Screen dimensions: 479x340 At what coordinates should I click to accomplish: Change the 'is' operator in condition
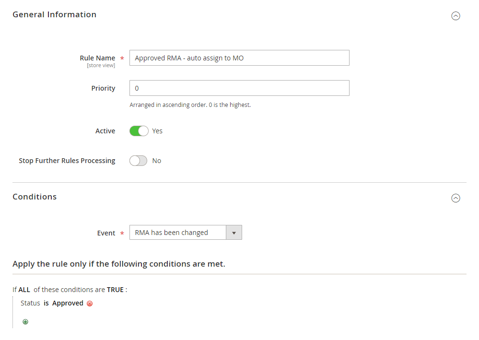46,303
